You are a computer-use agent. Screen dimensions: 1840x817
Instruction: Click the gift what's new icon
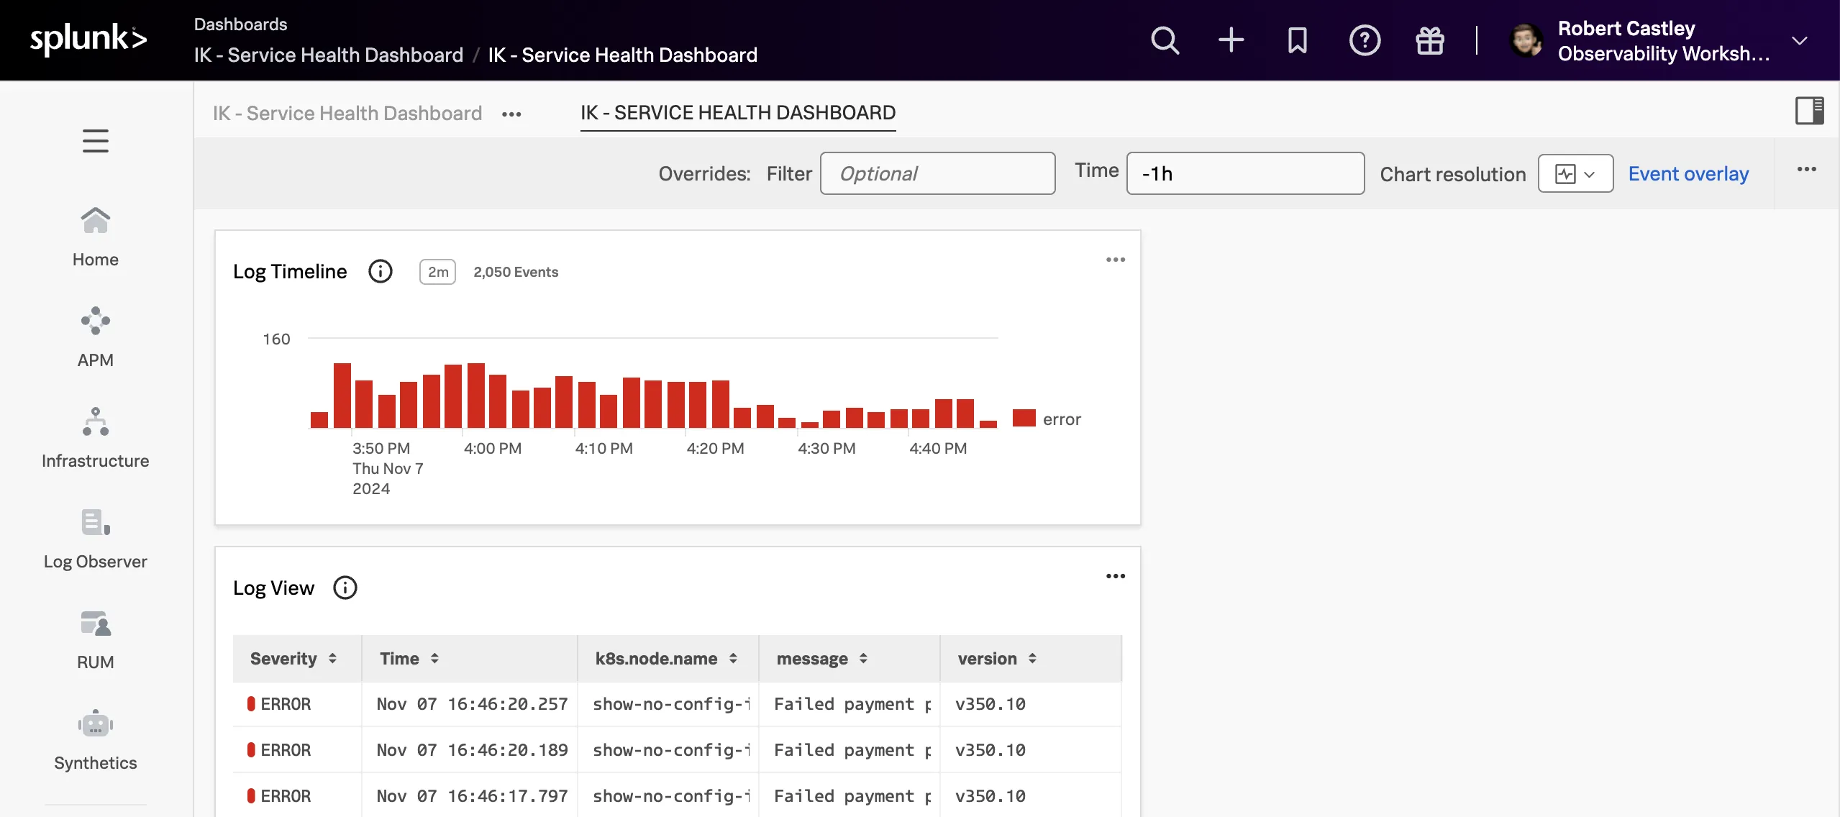(x=1429, y=40)
